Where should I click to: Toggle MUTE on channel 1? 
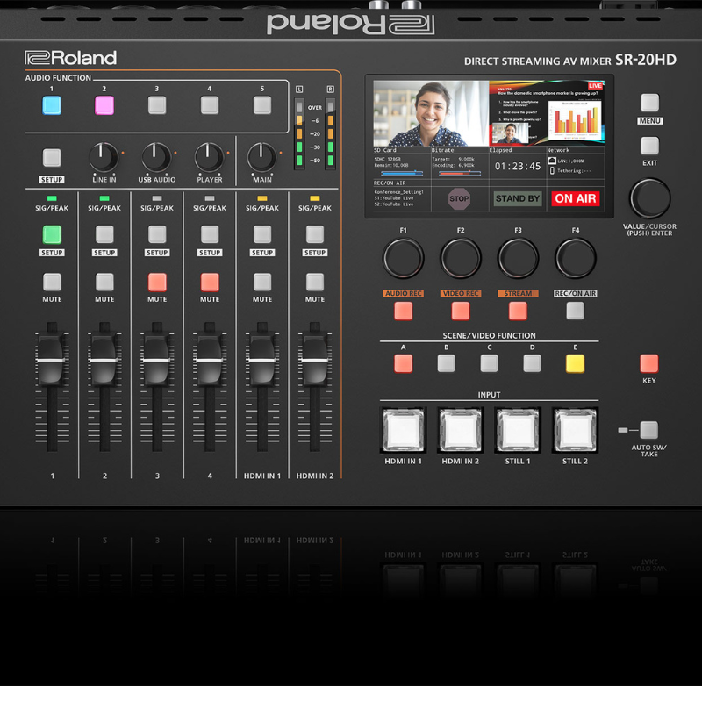pyautogui.click(x=52, y=282)
